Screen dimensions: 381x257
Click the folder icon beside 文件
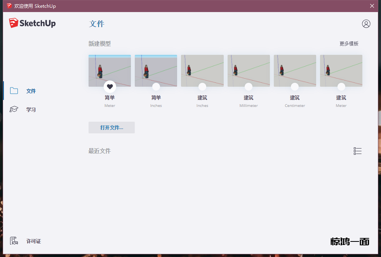(14, 91)
